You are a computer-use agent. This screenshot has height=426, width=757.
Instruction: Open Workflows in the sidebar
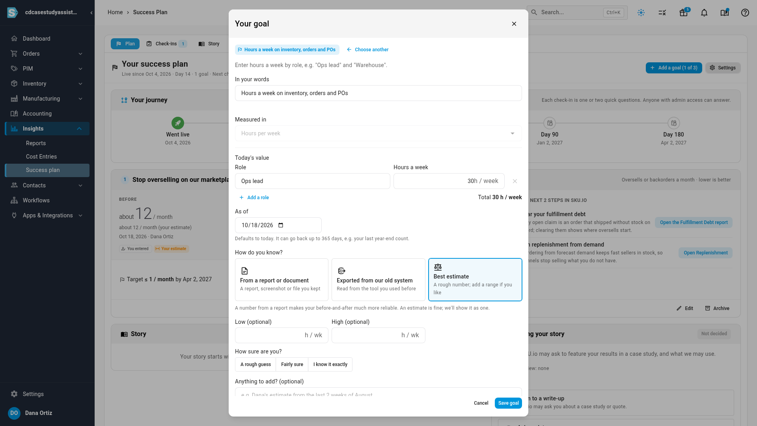47,200
